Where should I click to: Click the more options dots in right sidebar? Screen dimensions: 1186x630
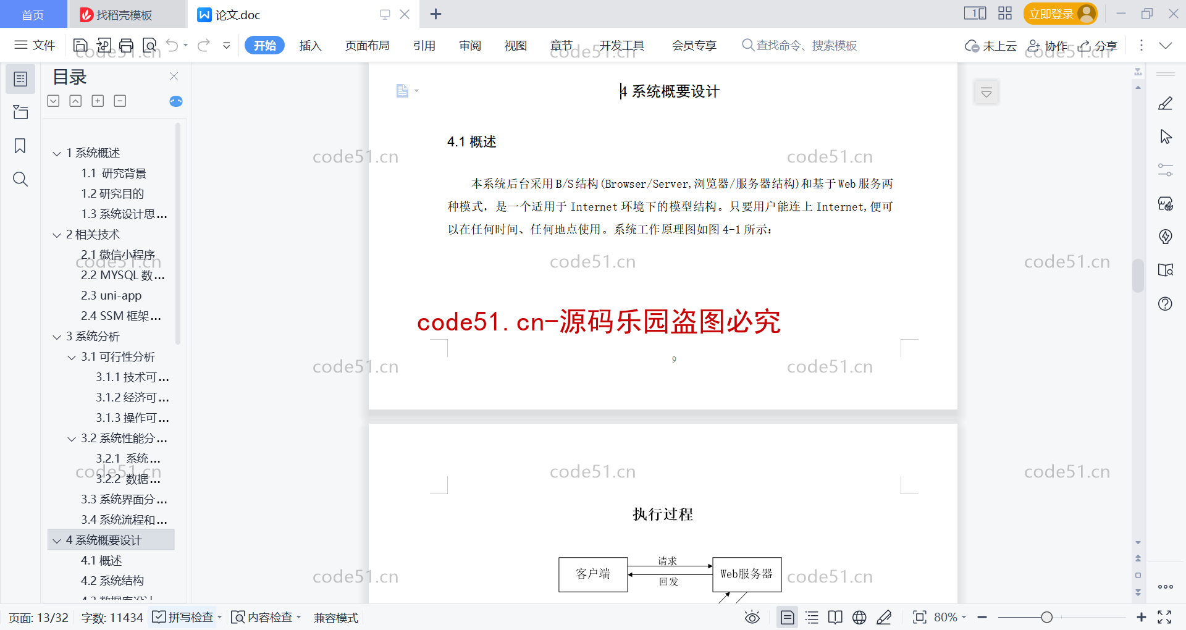point(1166,587)
